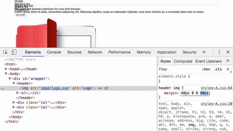Select the Computed sub-tab
233x131 pixels.
(x=183, y=61)
